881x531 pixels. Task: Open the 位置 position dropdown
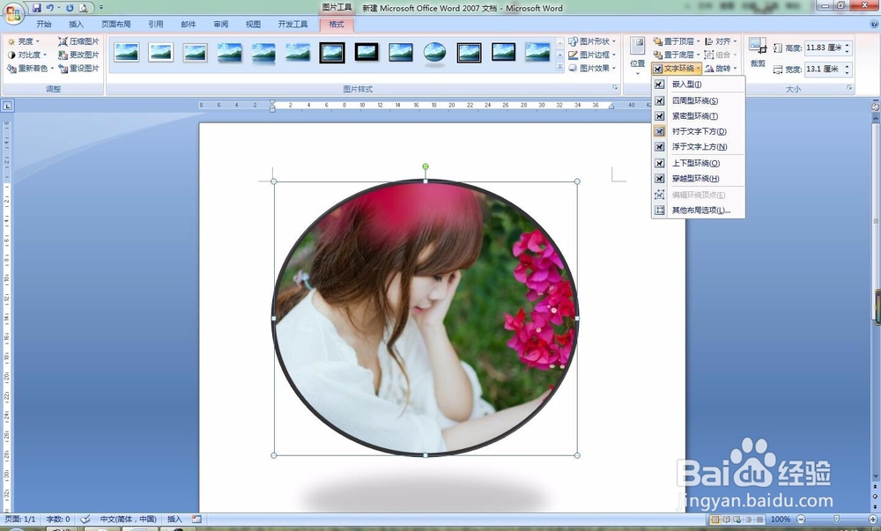coord(638,56)
